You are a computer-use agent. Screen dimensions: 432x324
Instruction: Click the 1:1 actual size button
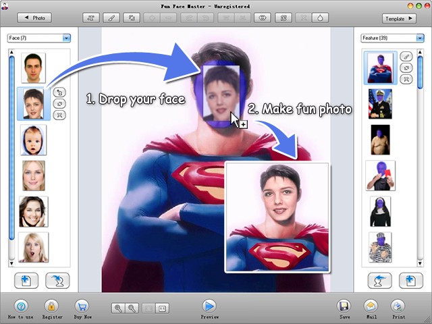(162, 308)
